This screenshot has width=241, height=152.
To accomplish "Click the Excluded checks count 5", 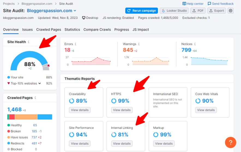I will (209, 18).
